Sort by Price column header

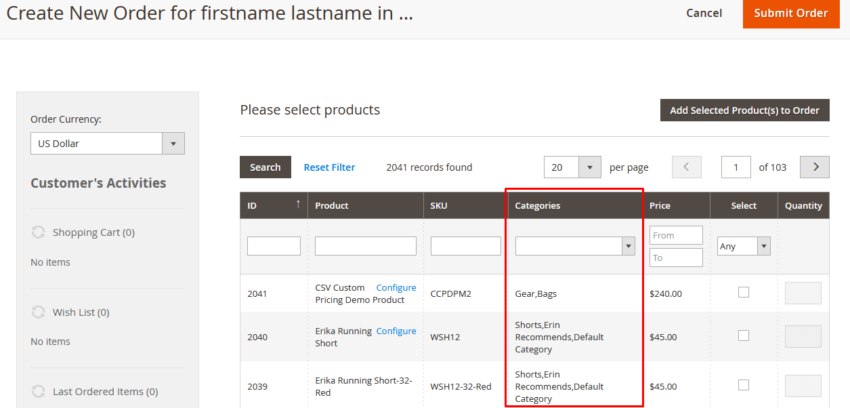click(x=676, y=205)
